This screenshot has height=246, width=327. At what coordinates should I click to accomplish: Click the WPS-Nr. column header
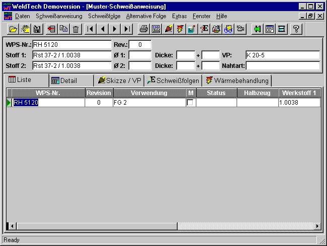[48, 93]
